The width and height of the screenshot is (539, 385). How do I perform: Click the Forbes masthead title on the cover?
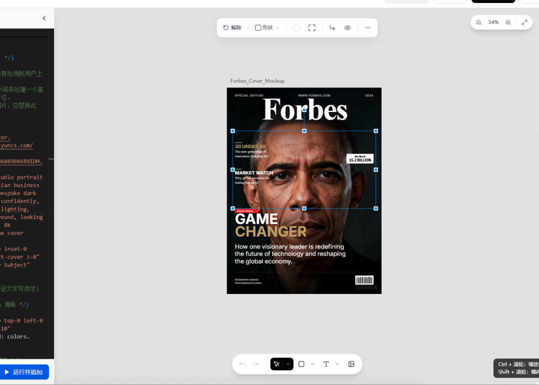click(305, 109)
